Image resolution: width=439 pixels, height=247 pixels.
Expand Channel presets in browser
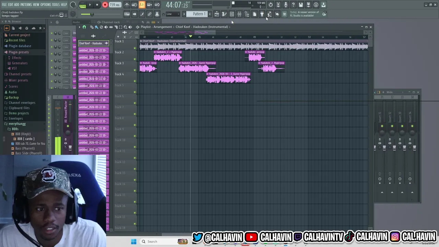coord(20,74)
